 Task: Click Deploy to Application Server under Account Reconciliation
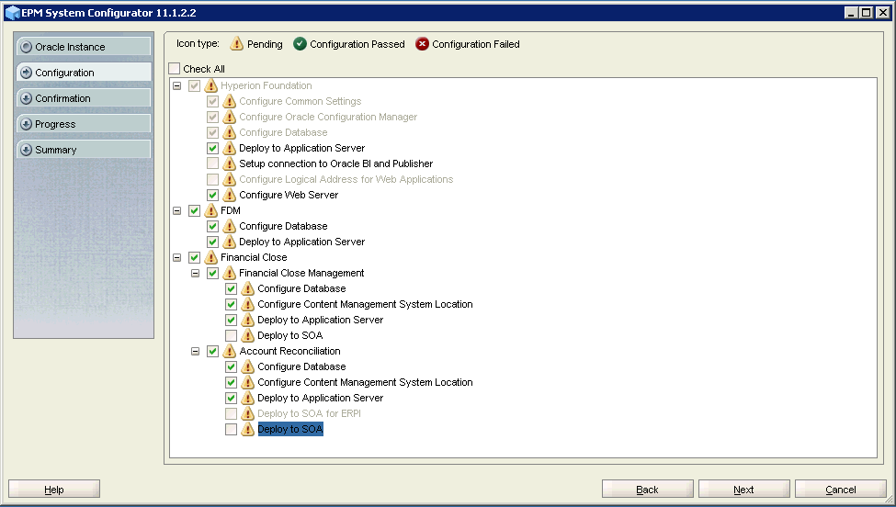pos(320,398)
